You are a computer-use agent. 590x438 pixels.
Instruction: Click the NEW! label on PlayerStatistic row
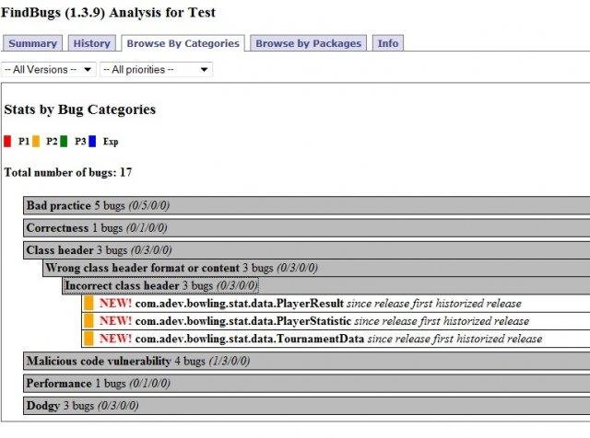[x=115, y=321]
